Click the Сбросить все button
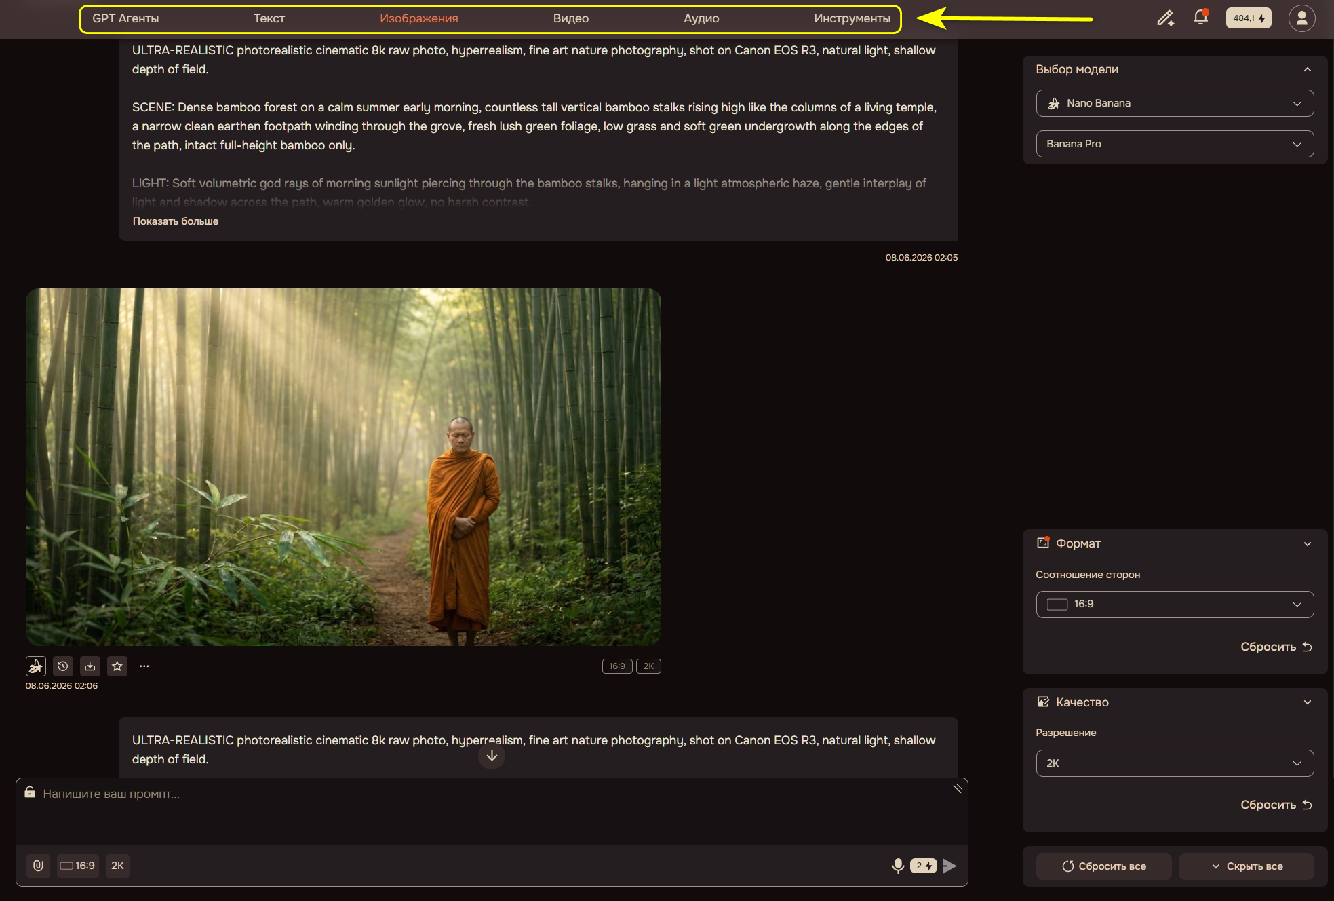 [1104, 866]
